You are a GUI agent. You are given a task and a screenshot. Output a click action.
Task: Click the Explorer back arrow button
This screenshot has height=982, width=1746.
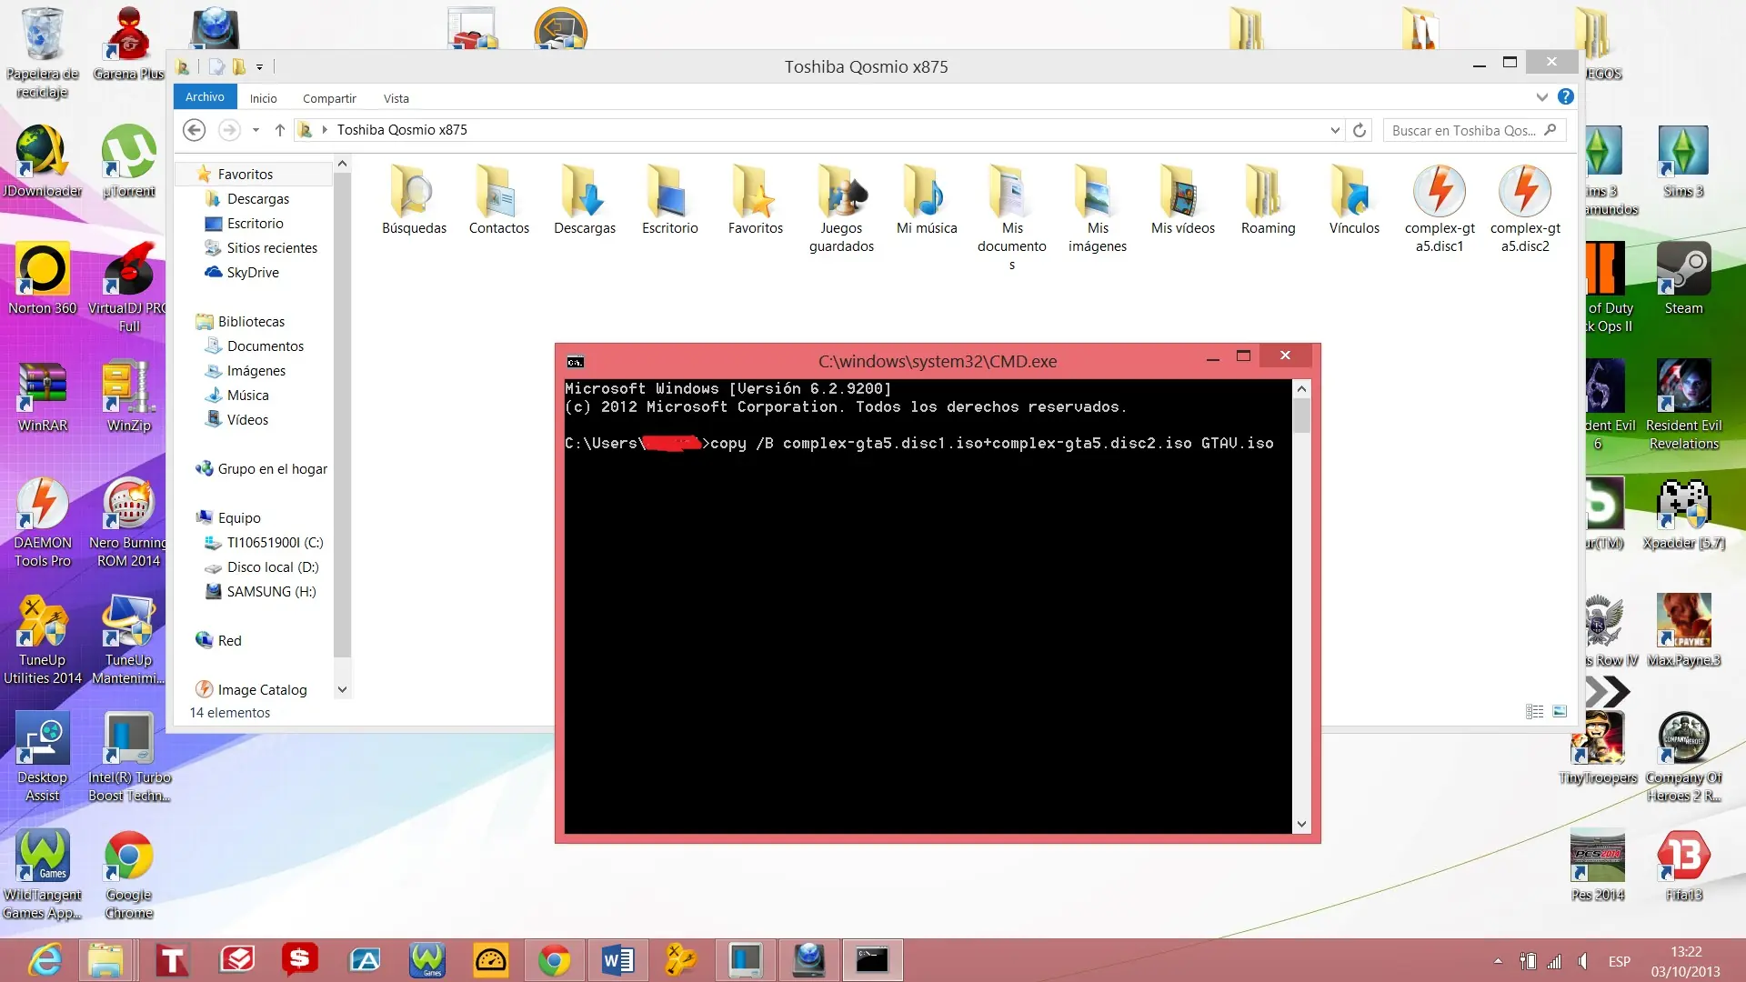pyautogui.click(x=194, y=130)
